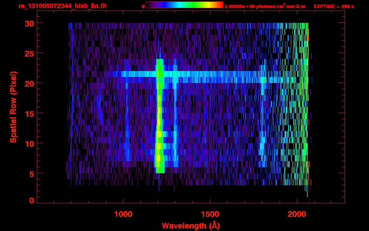Click the EXPTIME = 299 s text
The width and height of the screenshot is (369, 231).
point(334,6)
